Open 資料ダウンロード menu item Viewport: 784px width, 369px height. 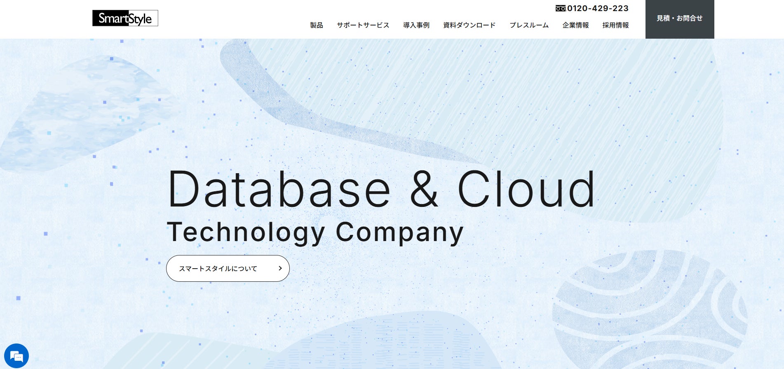point(469,25)
